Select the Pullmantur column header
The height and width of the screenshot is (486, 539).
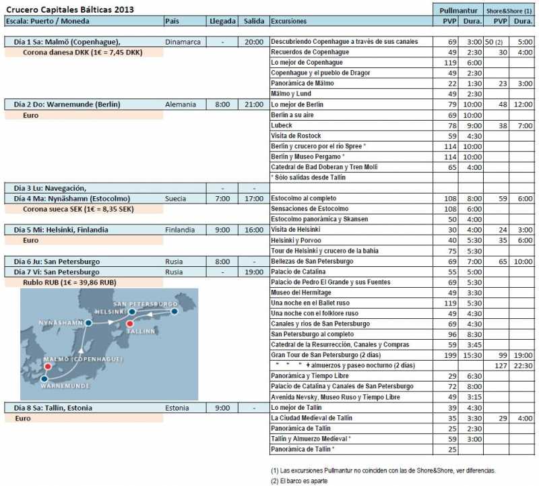coord(458,10)
